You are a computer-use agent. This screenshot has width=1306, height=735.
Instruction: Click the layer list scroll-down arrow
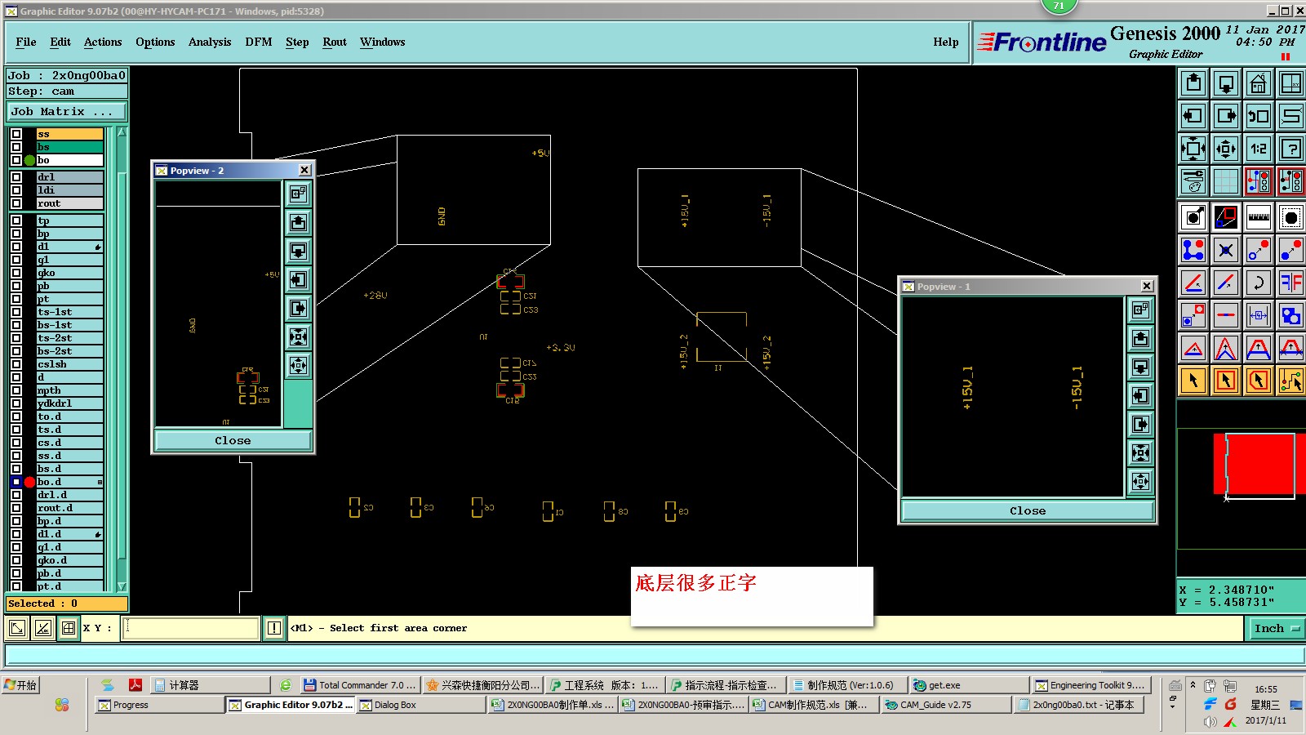tap(122, 586)
